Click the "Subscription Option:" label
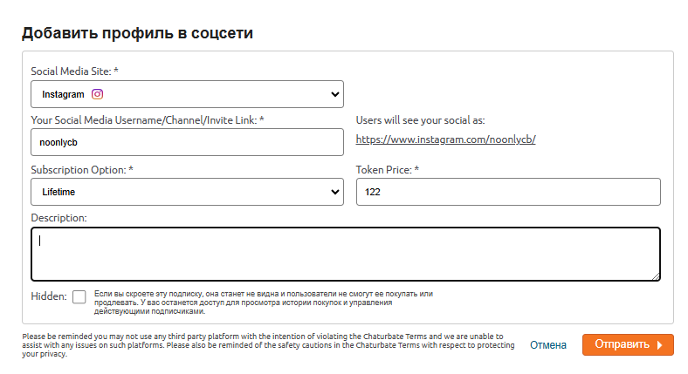Image resolution: width=688 pixels, height=374 pixels. [x=82, y=168]
